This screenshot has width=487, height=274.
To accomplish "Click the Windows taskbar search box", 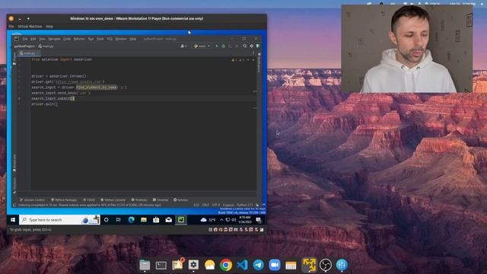I will [x=59, y=220].
